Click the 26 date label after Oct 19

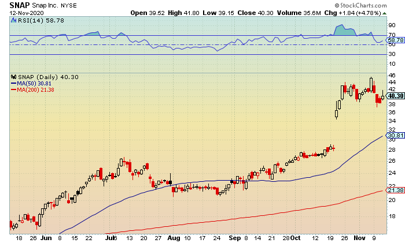[345, 238]
